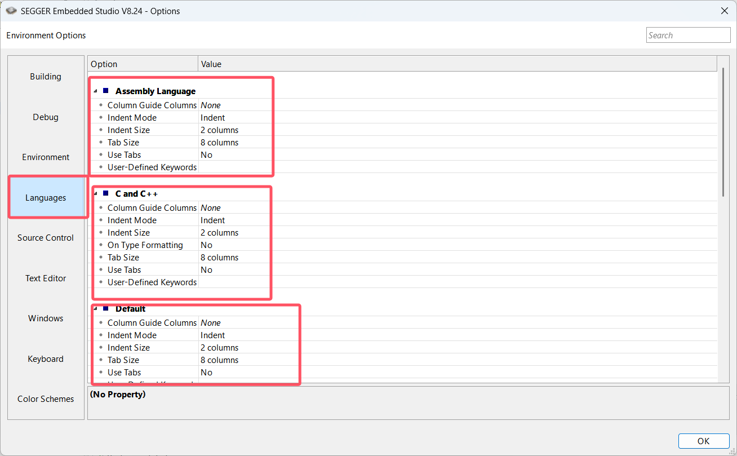
Task: Select Assembly Language Tab Size value
Action: (x=458, y=143)
